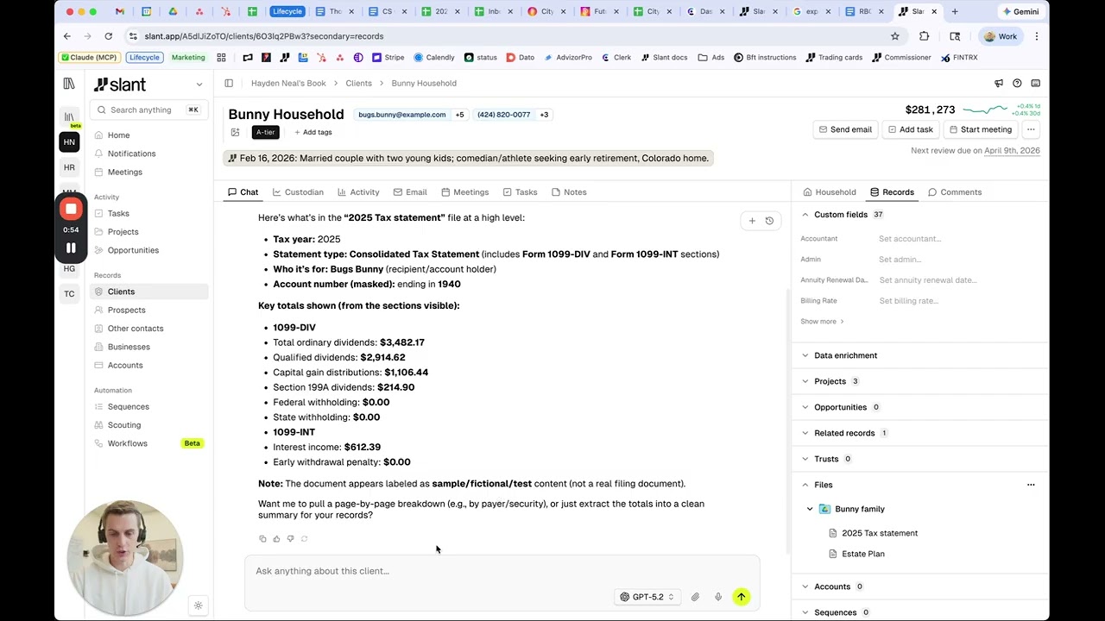Expand the Related records section
The width and height of the screenshot is (1105, 621).
[x=805, y=433]
